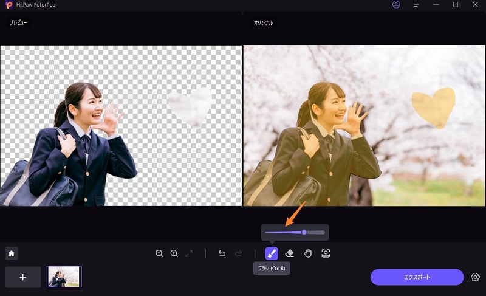Click the auto subject recognition icon
This screenshot has height=296, width=486.
point(326,253)
